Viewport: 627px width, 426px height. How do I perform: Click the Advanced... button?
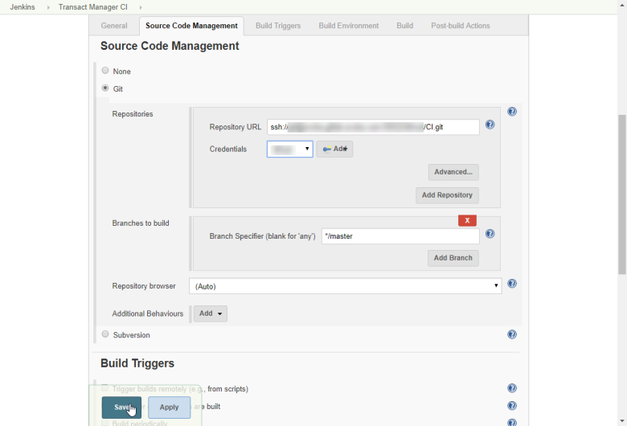[453, 172]
